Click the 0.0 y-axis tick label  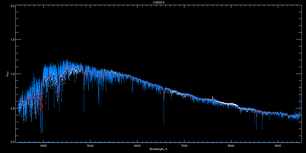click(12, 142)
